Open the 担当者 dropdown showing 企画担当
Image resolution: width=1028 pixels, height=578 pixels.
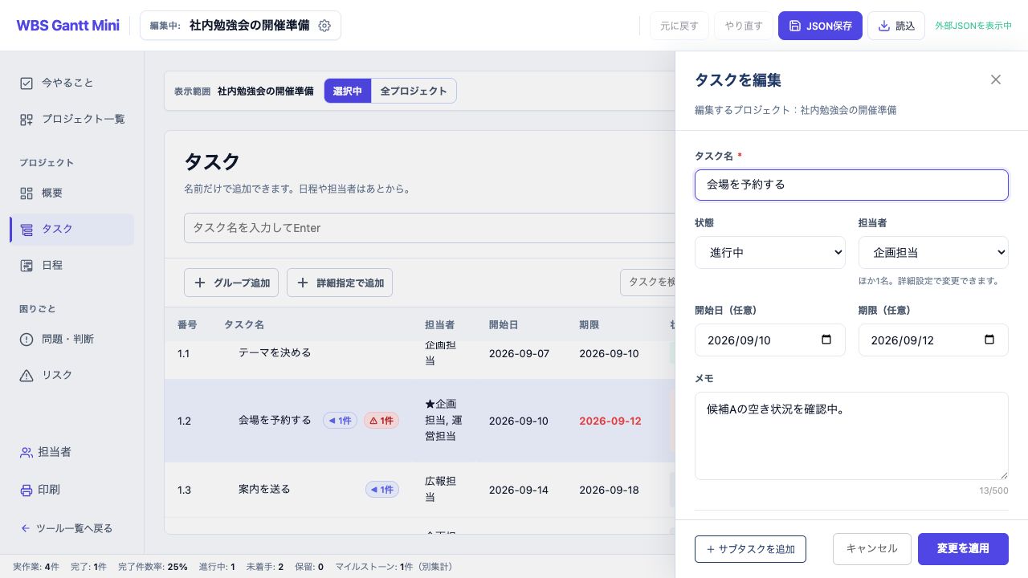pos(933,252)
